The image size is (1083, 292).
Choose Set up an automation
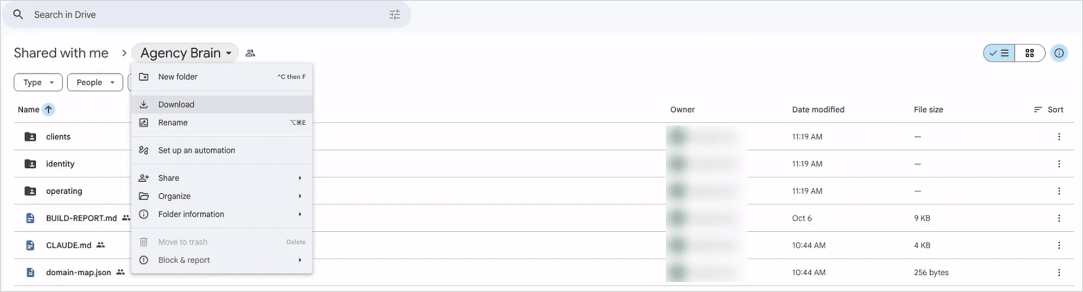point(222,150)
